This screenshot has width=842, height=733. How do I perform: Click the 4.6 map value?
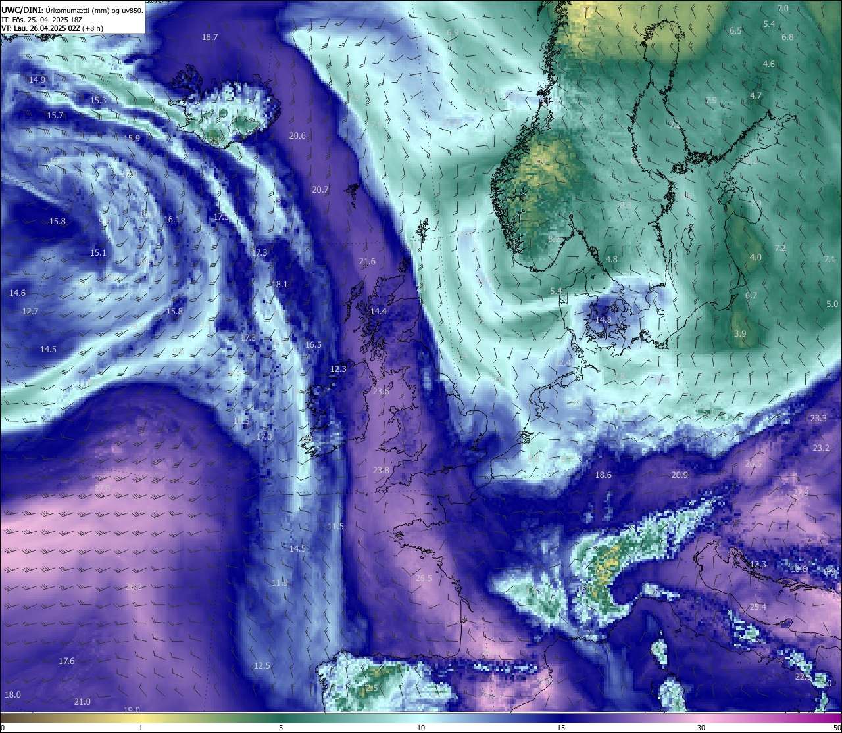point(769,64)
